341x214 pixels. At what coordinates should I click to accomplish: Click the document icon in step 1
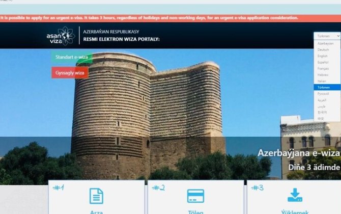[x=96, y=196]
